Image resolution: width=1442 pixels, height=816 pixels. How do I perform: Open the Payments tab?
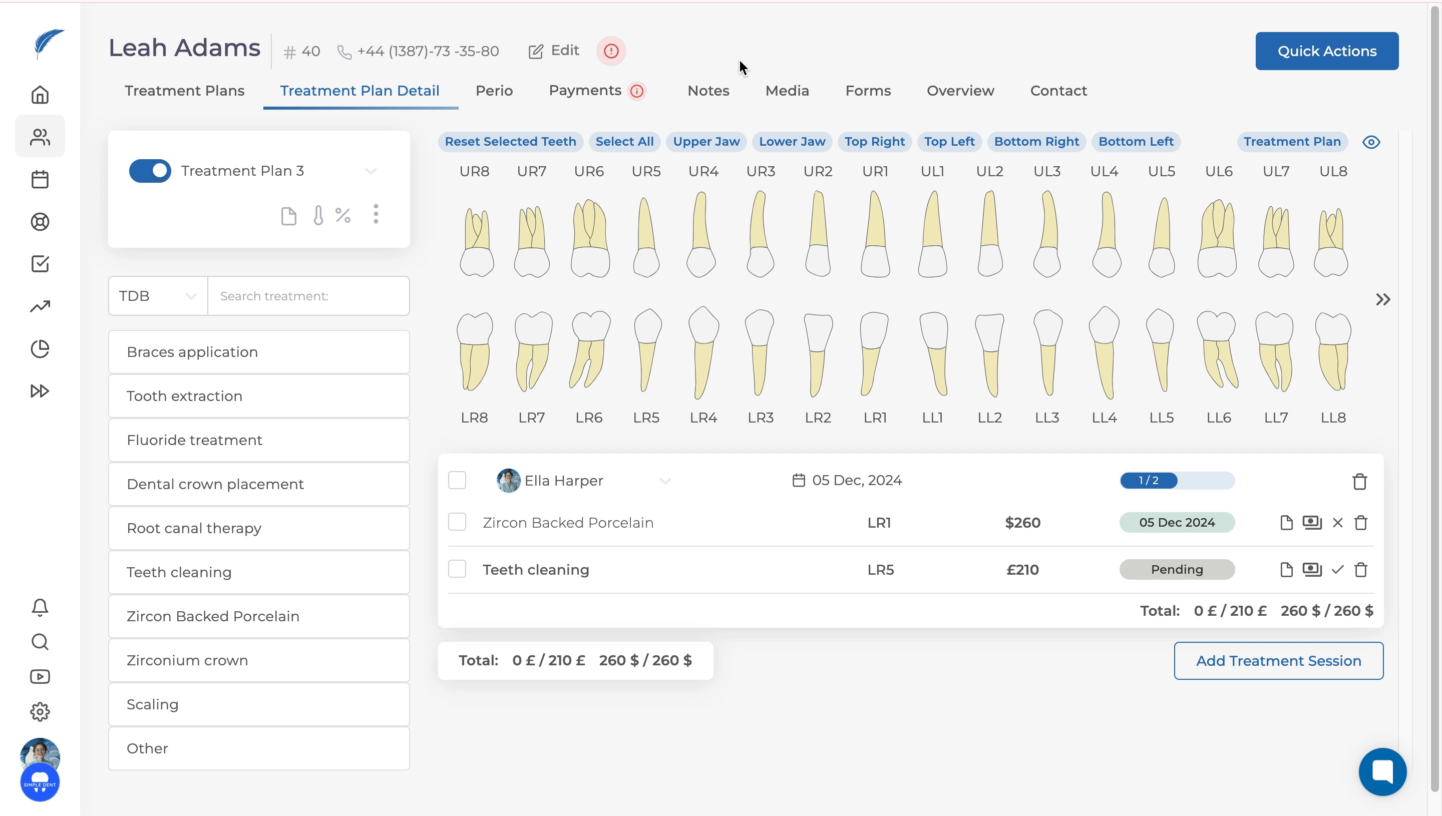coord(585,91)
